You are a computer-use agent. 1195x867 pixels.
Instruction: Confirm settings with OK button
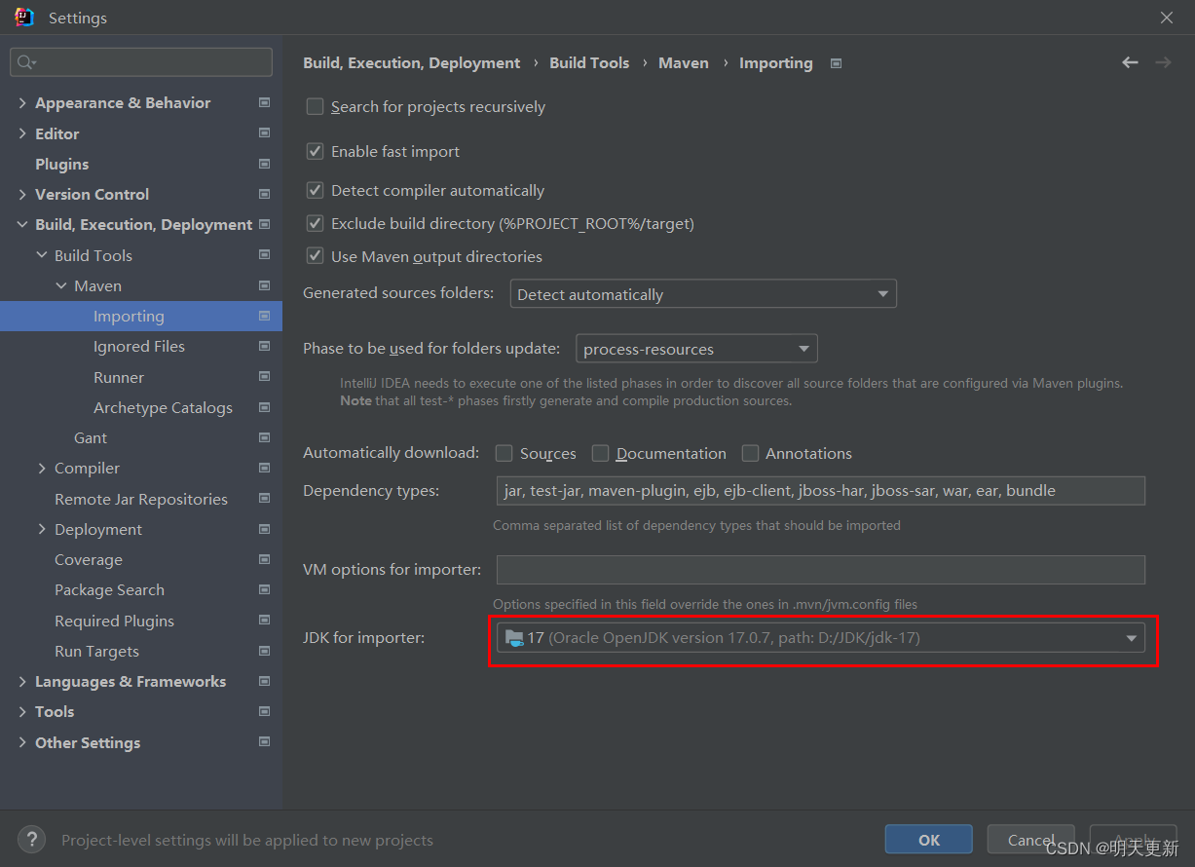(929, 840)
